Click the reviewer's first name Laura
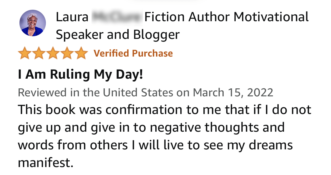 [x=72, y=17]
